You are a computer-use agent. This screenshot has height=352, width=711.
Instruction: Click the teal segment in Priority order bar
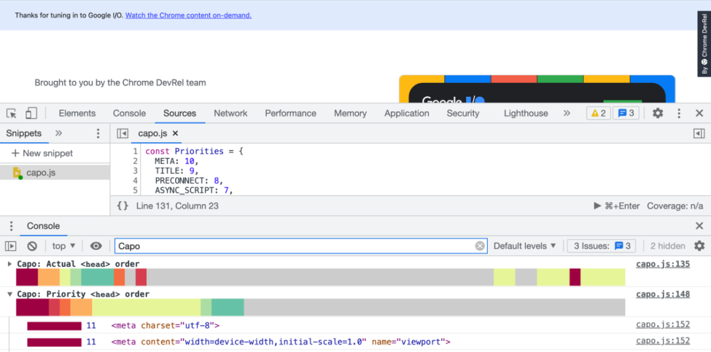point(228,307)
